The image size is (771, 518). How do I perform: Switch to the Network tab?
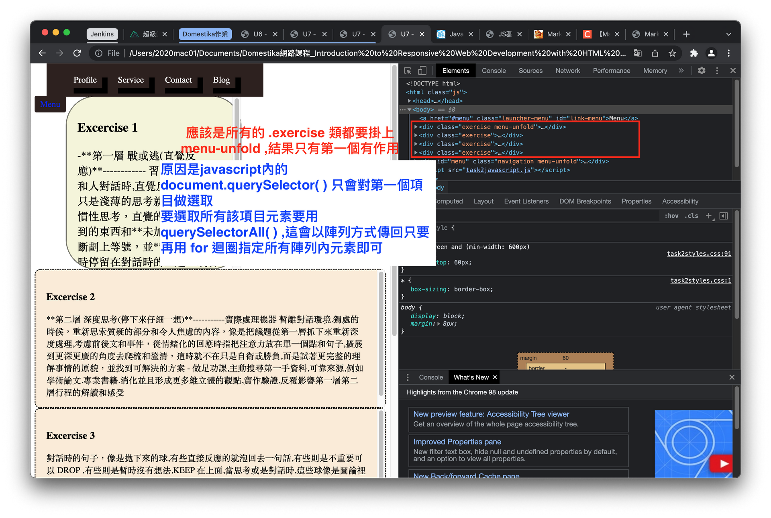(x=567, y=71)
